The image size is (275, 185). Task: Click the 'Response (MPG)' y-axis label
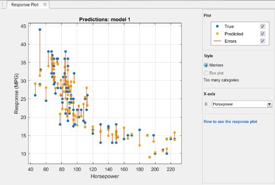pos(16,94)
